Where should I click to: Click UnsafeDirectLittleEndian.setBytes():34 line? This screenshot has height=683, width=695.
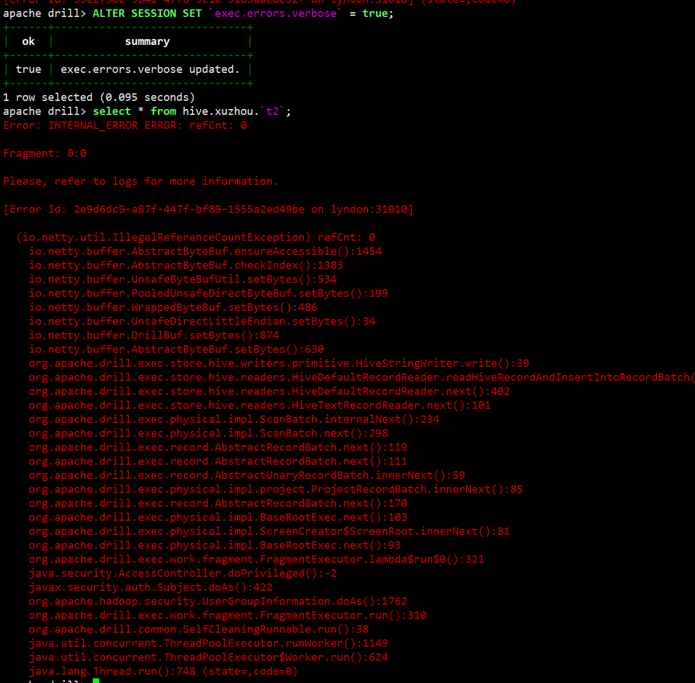pyautogui.click(x=202, y=321)
